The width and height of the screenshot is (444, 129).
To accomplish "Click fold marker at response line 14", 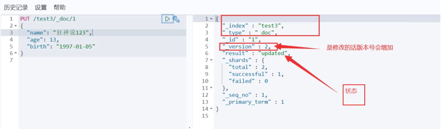I will click(x=211, y=108).
